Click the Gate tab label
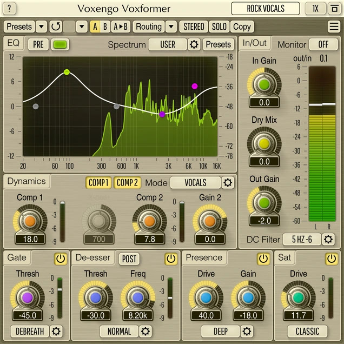The width and height of the screenshot is (344, 344). tap(17, 257)
